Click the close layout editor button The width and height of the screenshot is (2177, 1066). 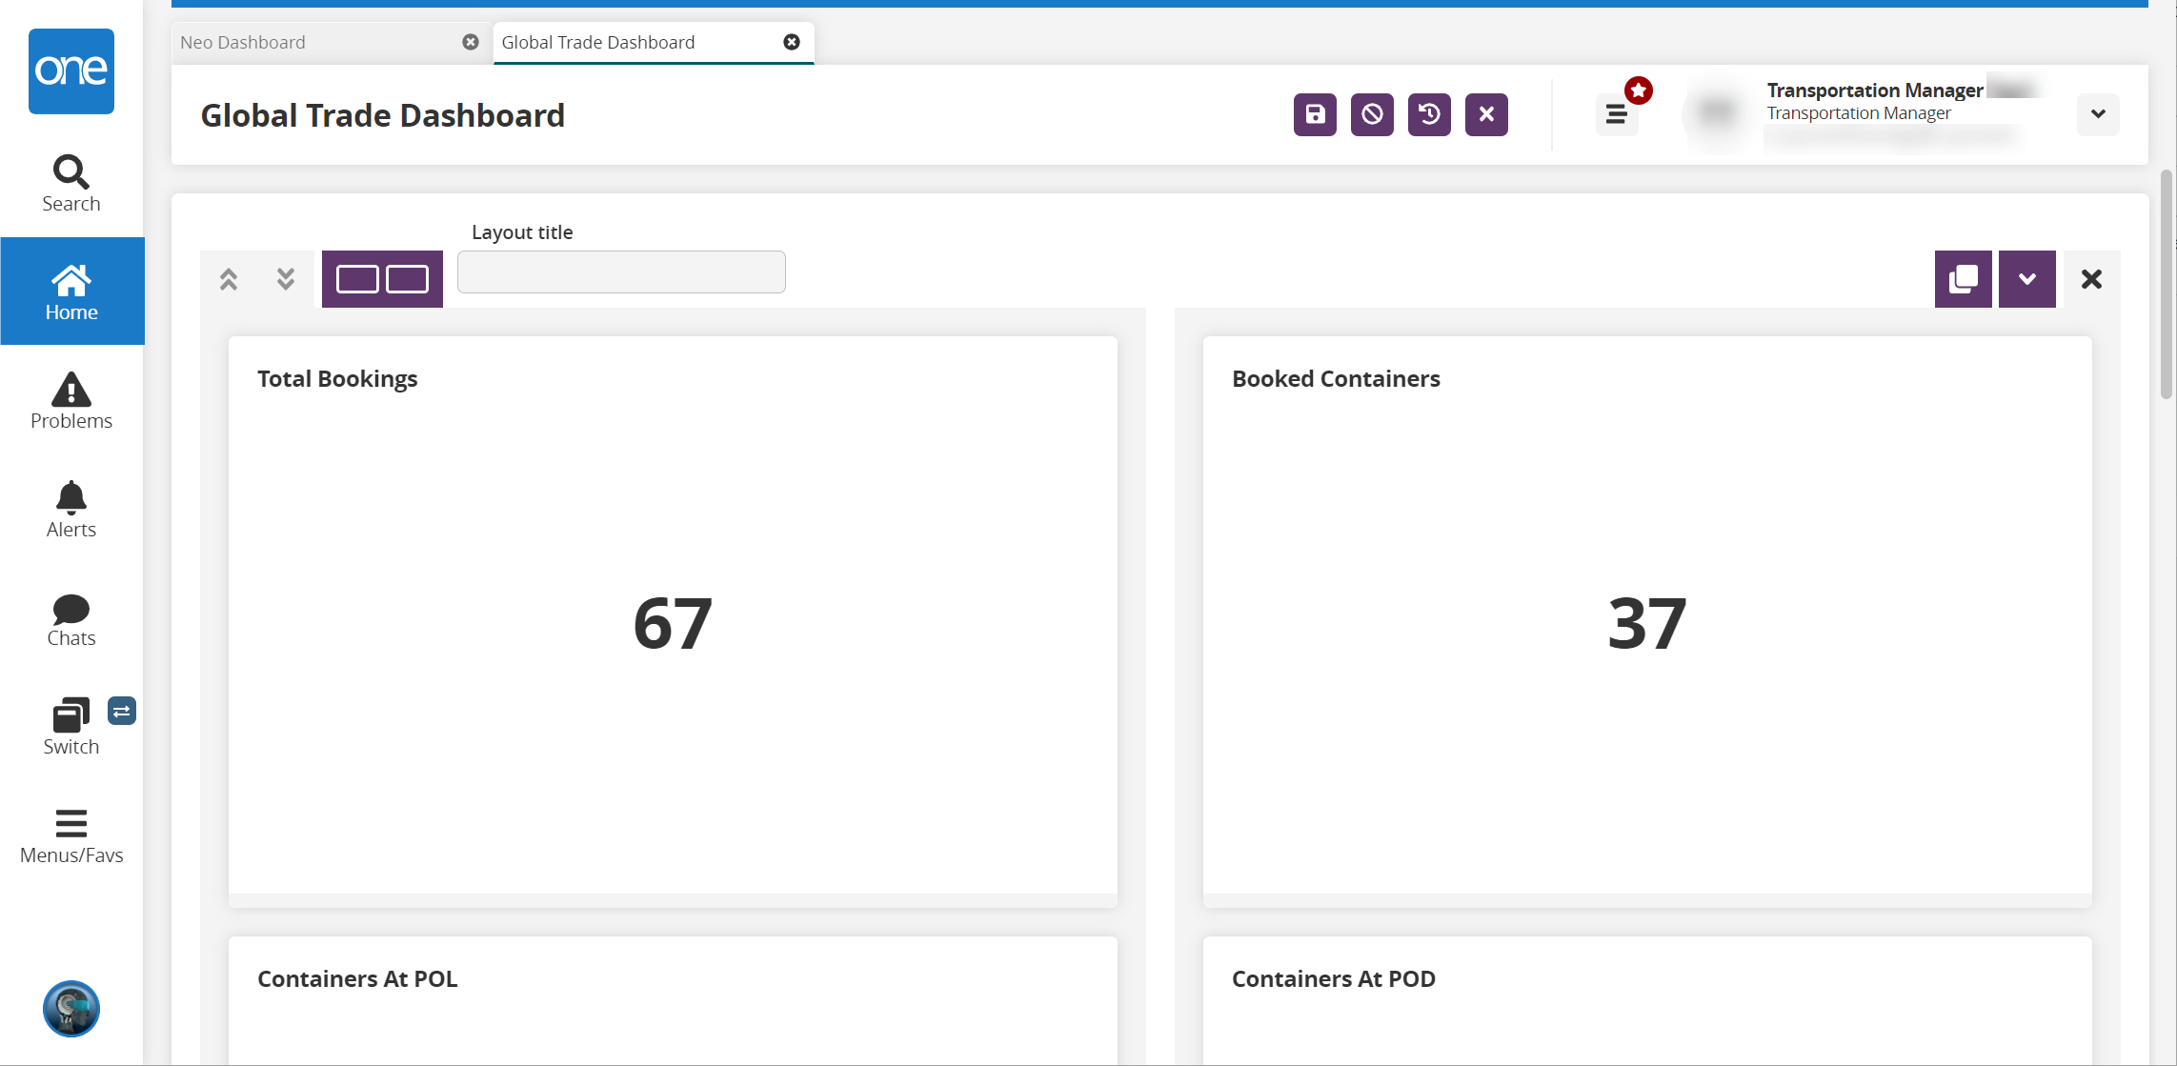click(x=2089, y=279)
